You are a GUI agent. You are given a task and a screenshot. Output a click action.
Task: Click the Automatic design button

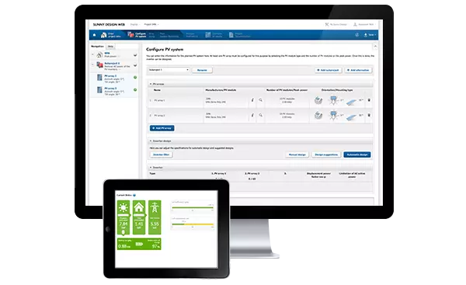tap(357, 155)
